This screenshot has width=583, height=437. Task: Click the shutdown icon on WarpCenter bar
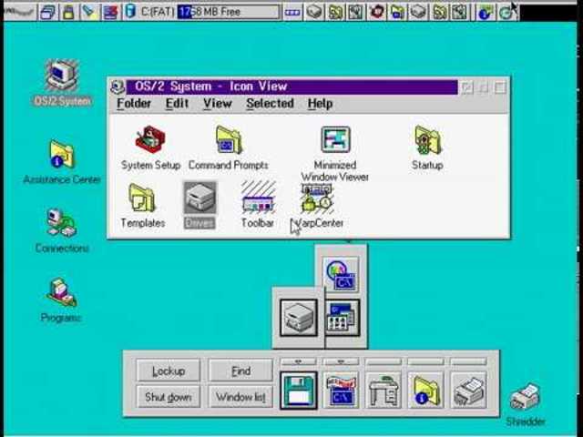coord(110,12)
